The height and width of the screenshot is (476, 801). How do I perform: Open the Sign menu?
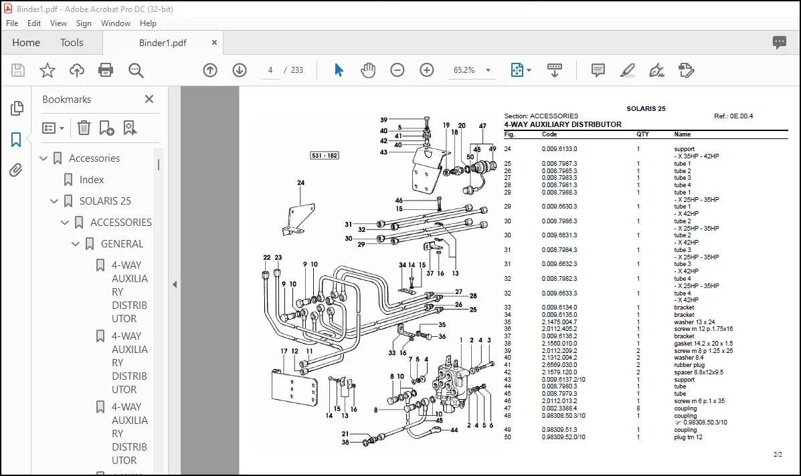tap(84, 23)
